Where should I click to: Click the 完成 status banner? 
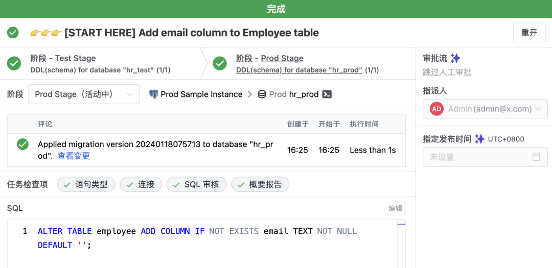(276, 9)
